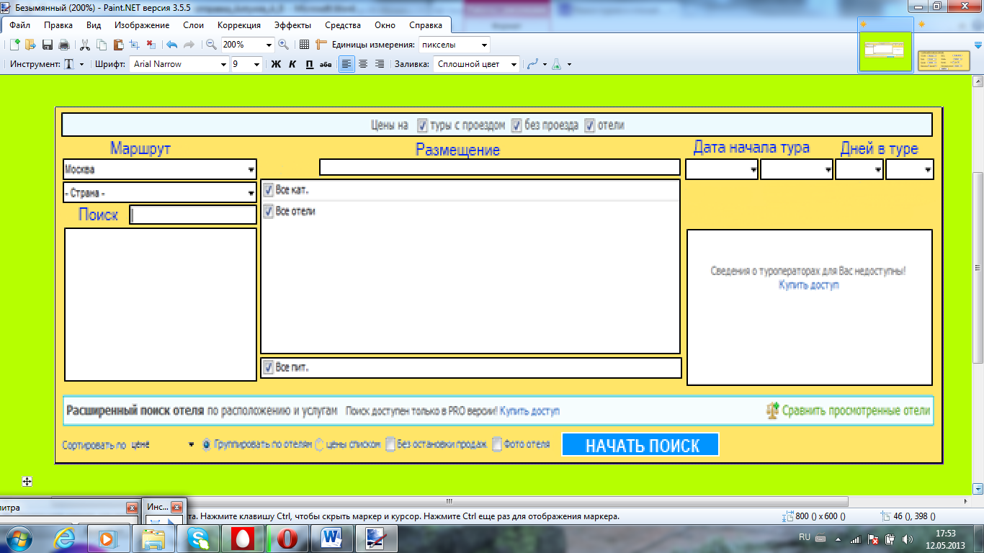Click the blending mode flask icon
Viewport: 984px width, 553px height.
[557, 64]
